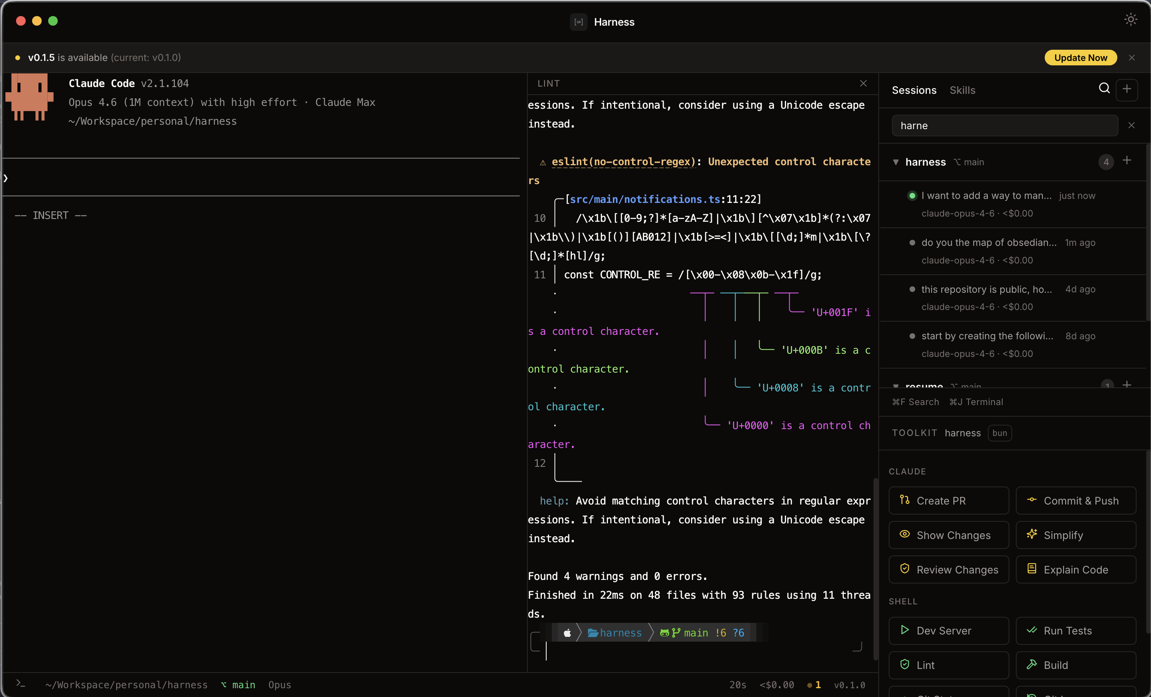The width and height of the screenshot is (1151, 697).
Task: Click the Harness title icon
Action: tap(578, 22)
